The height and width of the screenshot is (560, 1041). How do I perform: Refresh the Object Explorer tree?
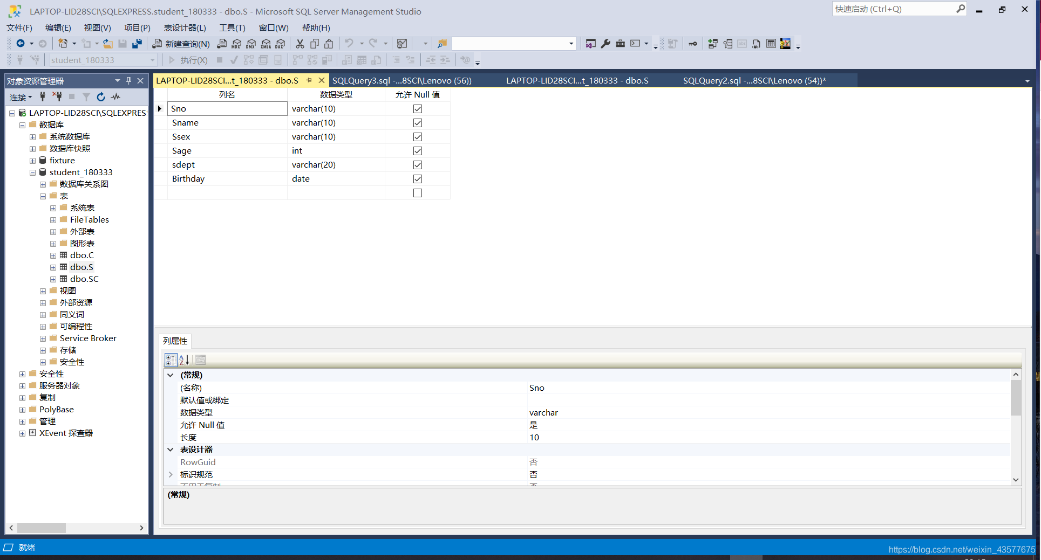pos(101,97)
